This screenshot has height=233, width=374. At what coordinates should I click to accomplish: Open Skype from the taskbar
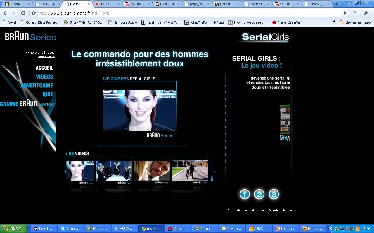click(x=71, y=229)
